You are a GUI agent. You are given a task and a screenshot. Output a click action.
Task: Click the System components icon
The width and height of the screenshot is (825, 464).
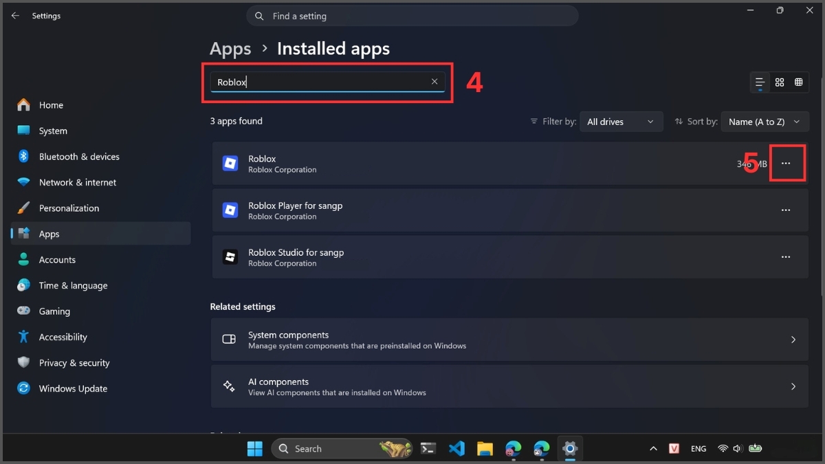(229, 340)
